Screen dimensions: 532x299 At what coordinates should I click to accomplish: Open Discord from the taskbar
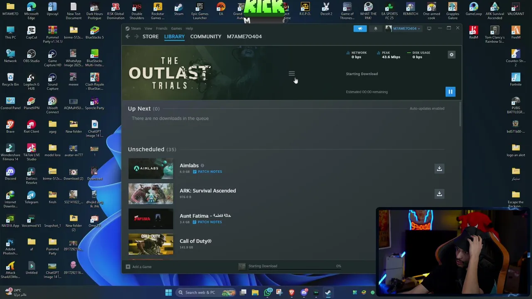(304, 292)
